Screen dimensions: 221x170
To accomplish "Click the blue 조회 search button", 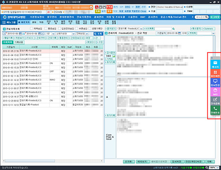I will [98, 34].
